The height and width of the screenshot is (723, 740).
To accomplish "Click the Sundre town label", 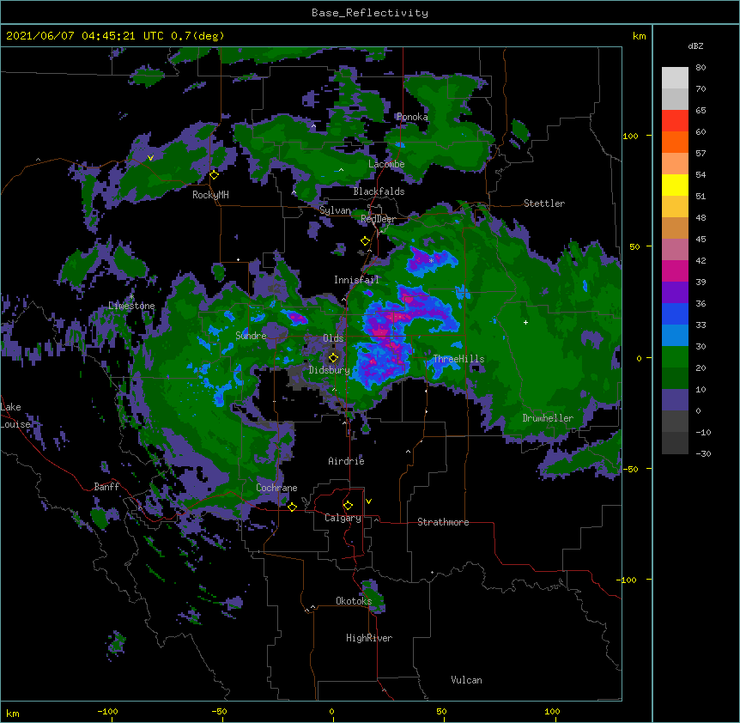I will click(251, 336).
